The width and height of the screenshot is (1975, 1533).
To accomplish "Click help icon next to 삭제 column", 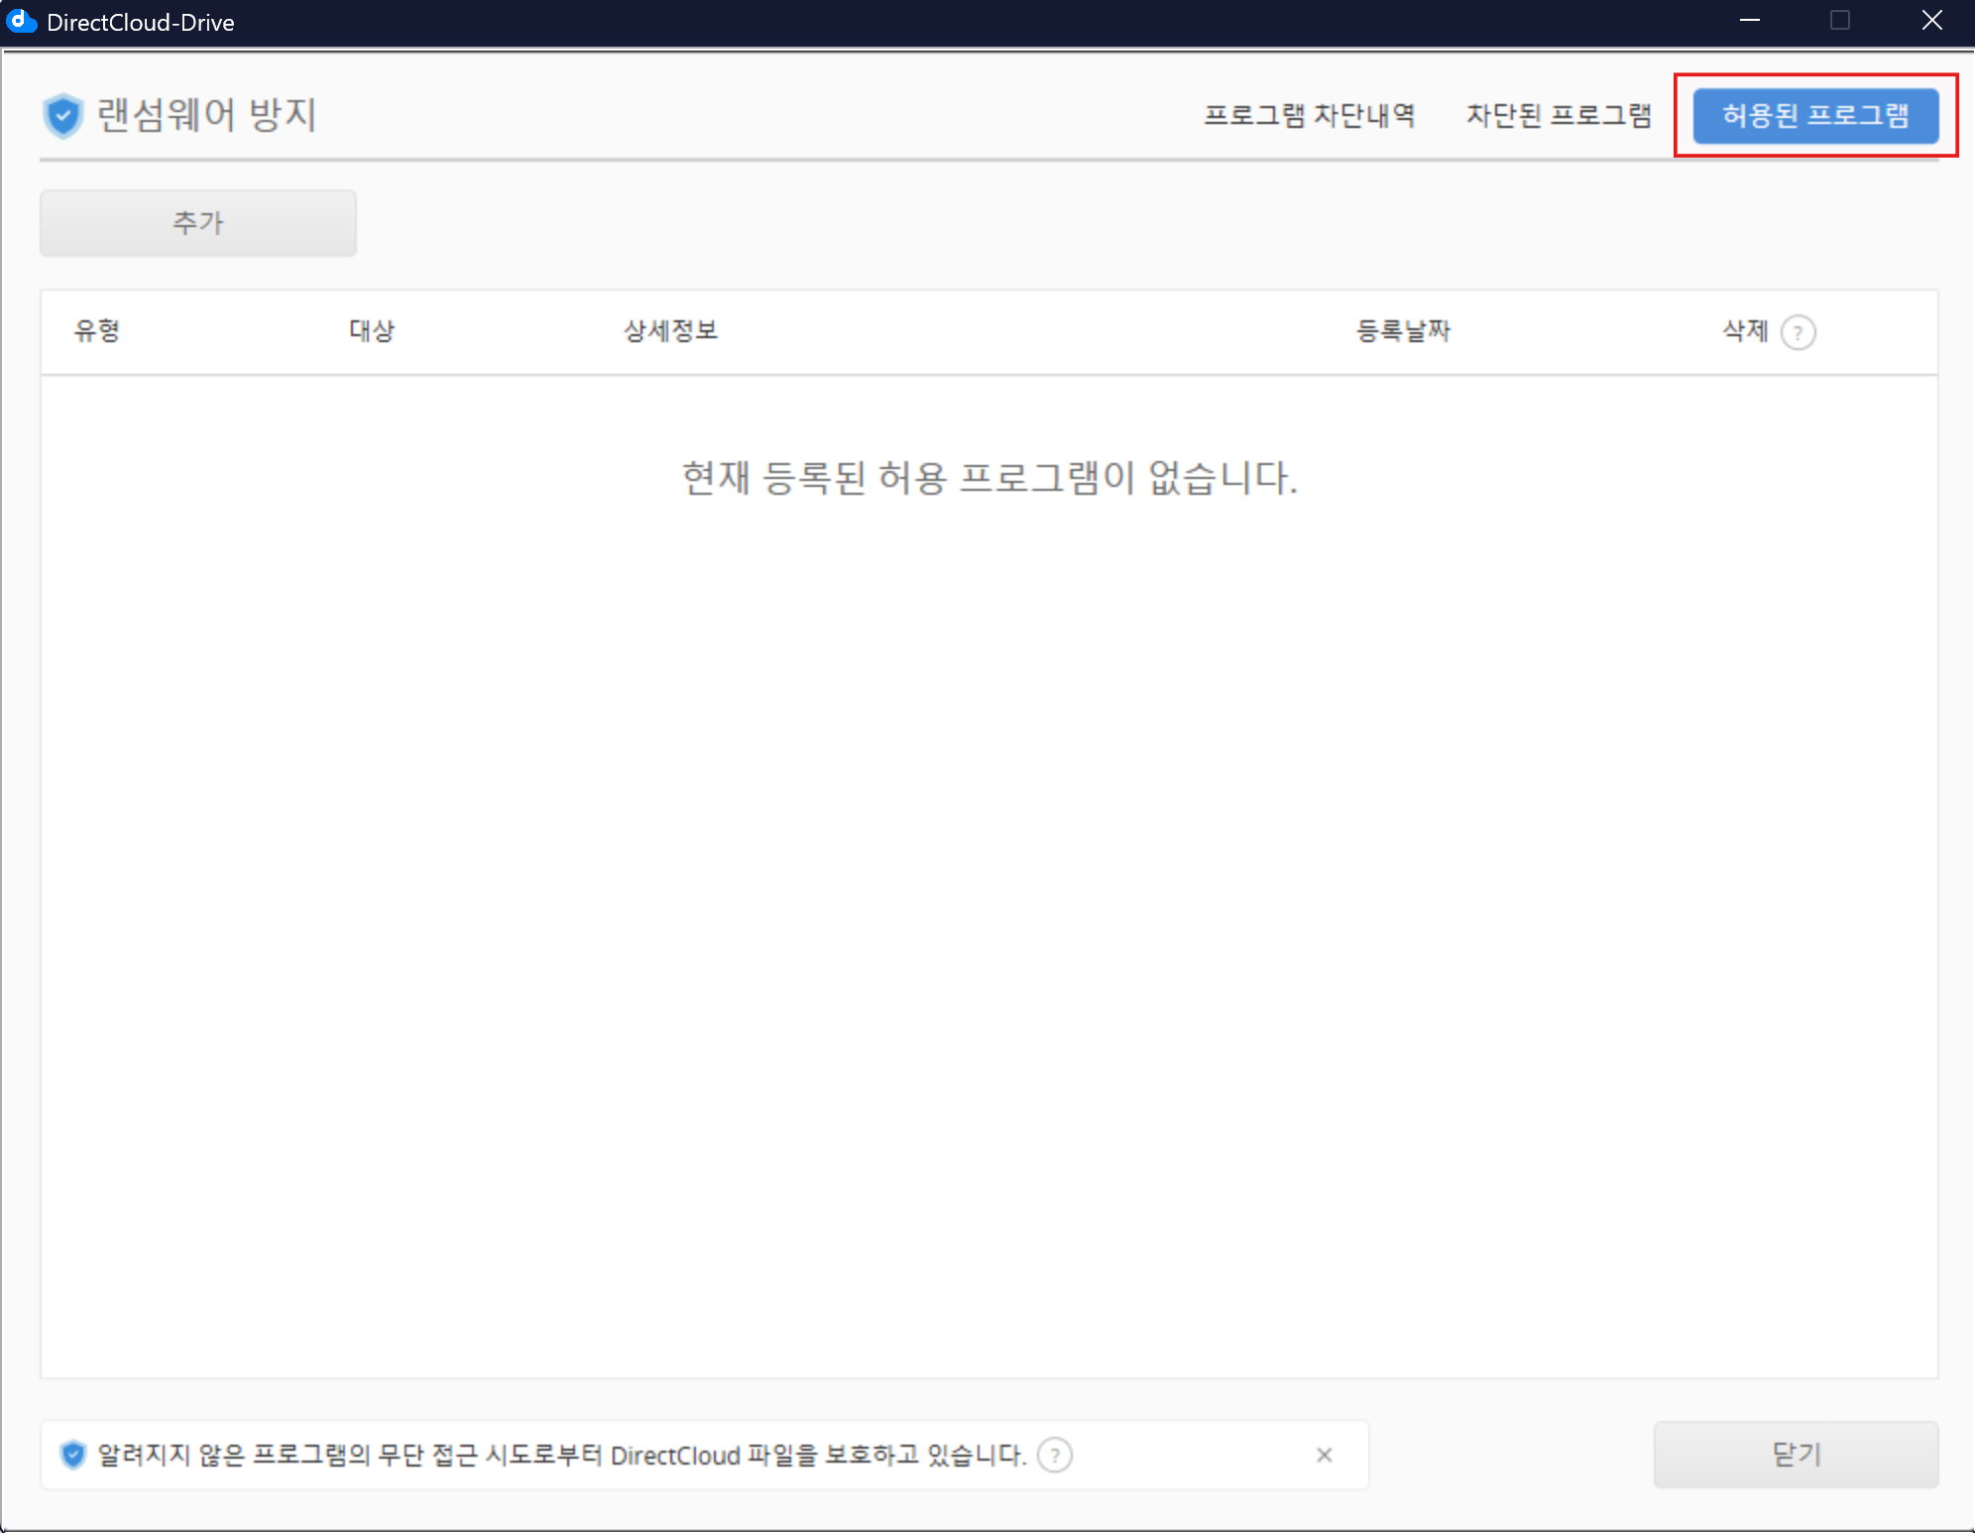I will (1798, 332).
